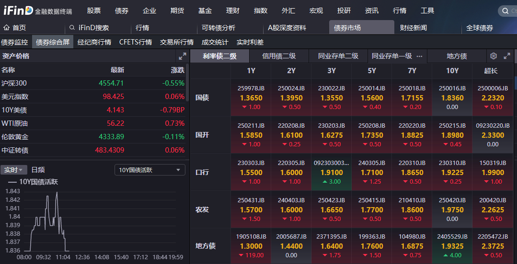The image size is (517, 264).
Task: Click the 国开 超长 cell 09230220.IB
Action: [x=493, y=135]
